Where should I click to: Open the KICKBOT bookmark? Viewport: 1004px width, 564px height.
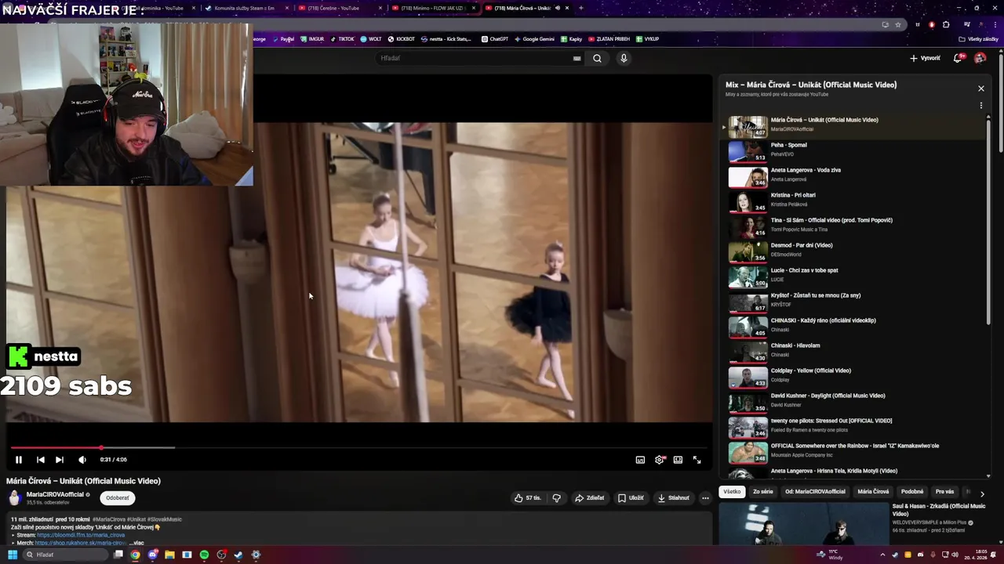tap(402, 39)
